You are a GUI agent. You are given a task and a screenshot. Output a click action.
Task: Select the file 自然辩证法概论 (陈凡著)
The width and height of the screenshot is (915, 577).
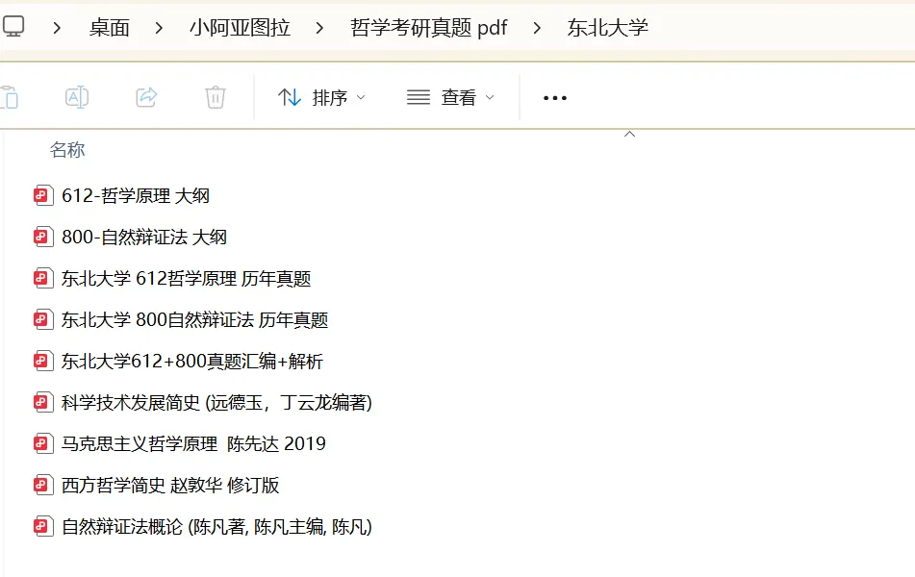pos(216,527)
